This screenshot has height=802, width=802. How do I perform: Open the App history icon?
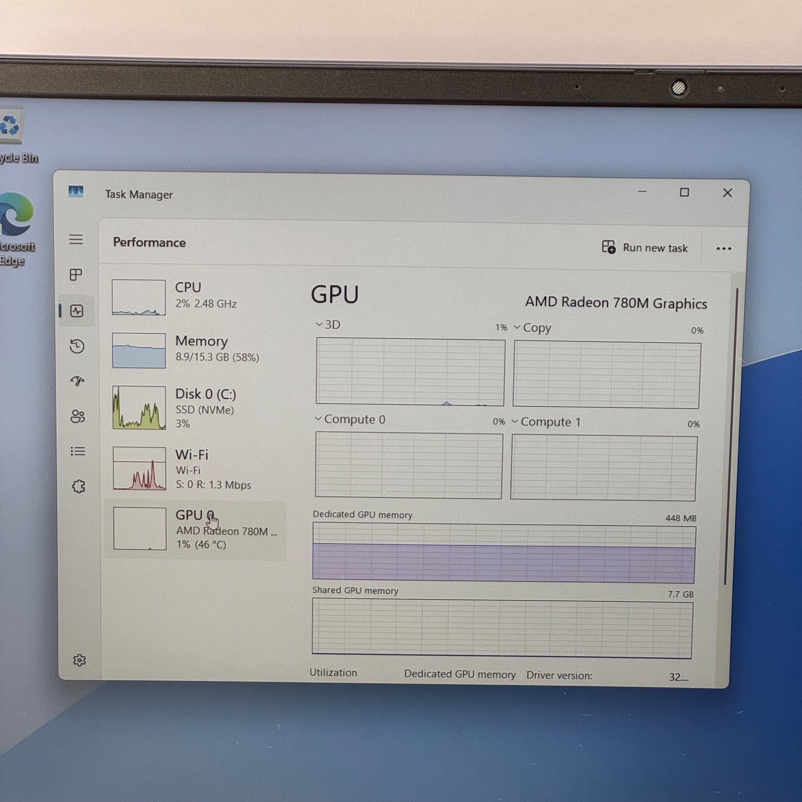coord(77,346)
